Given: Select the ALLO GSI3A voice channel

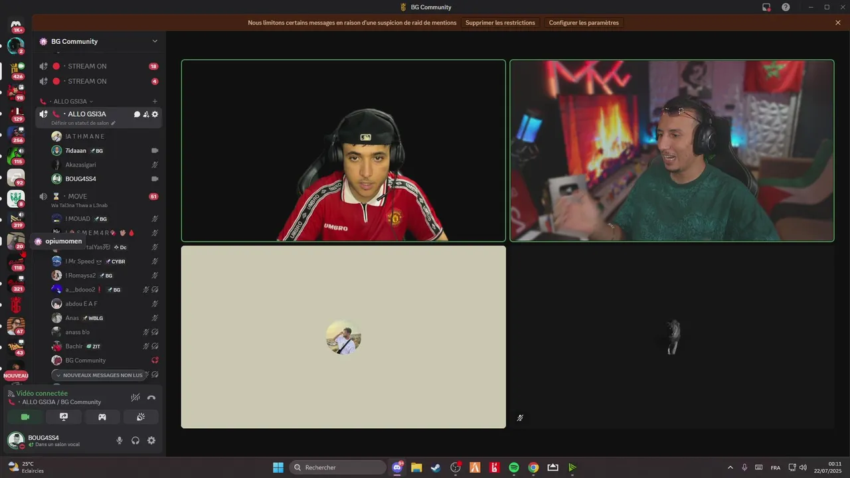Looking at the screenshot, I should pos(86,114).
